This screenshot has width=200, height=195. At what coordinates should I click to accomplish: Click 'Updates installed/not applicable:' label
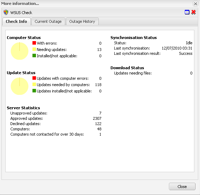tap(64, 91)
